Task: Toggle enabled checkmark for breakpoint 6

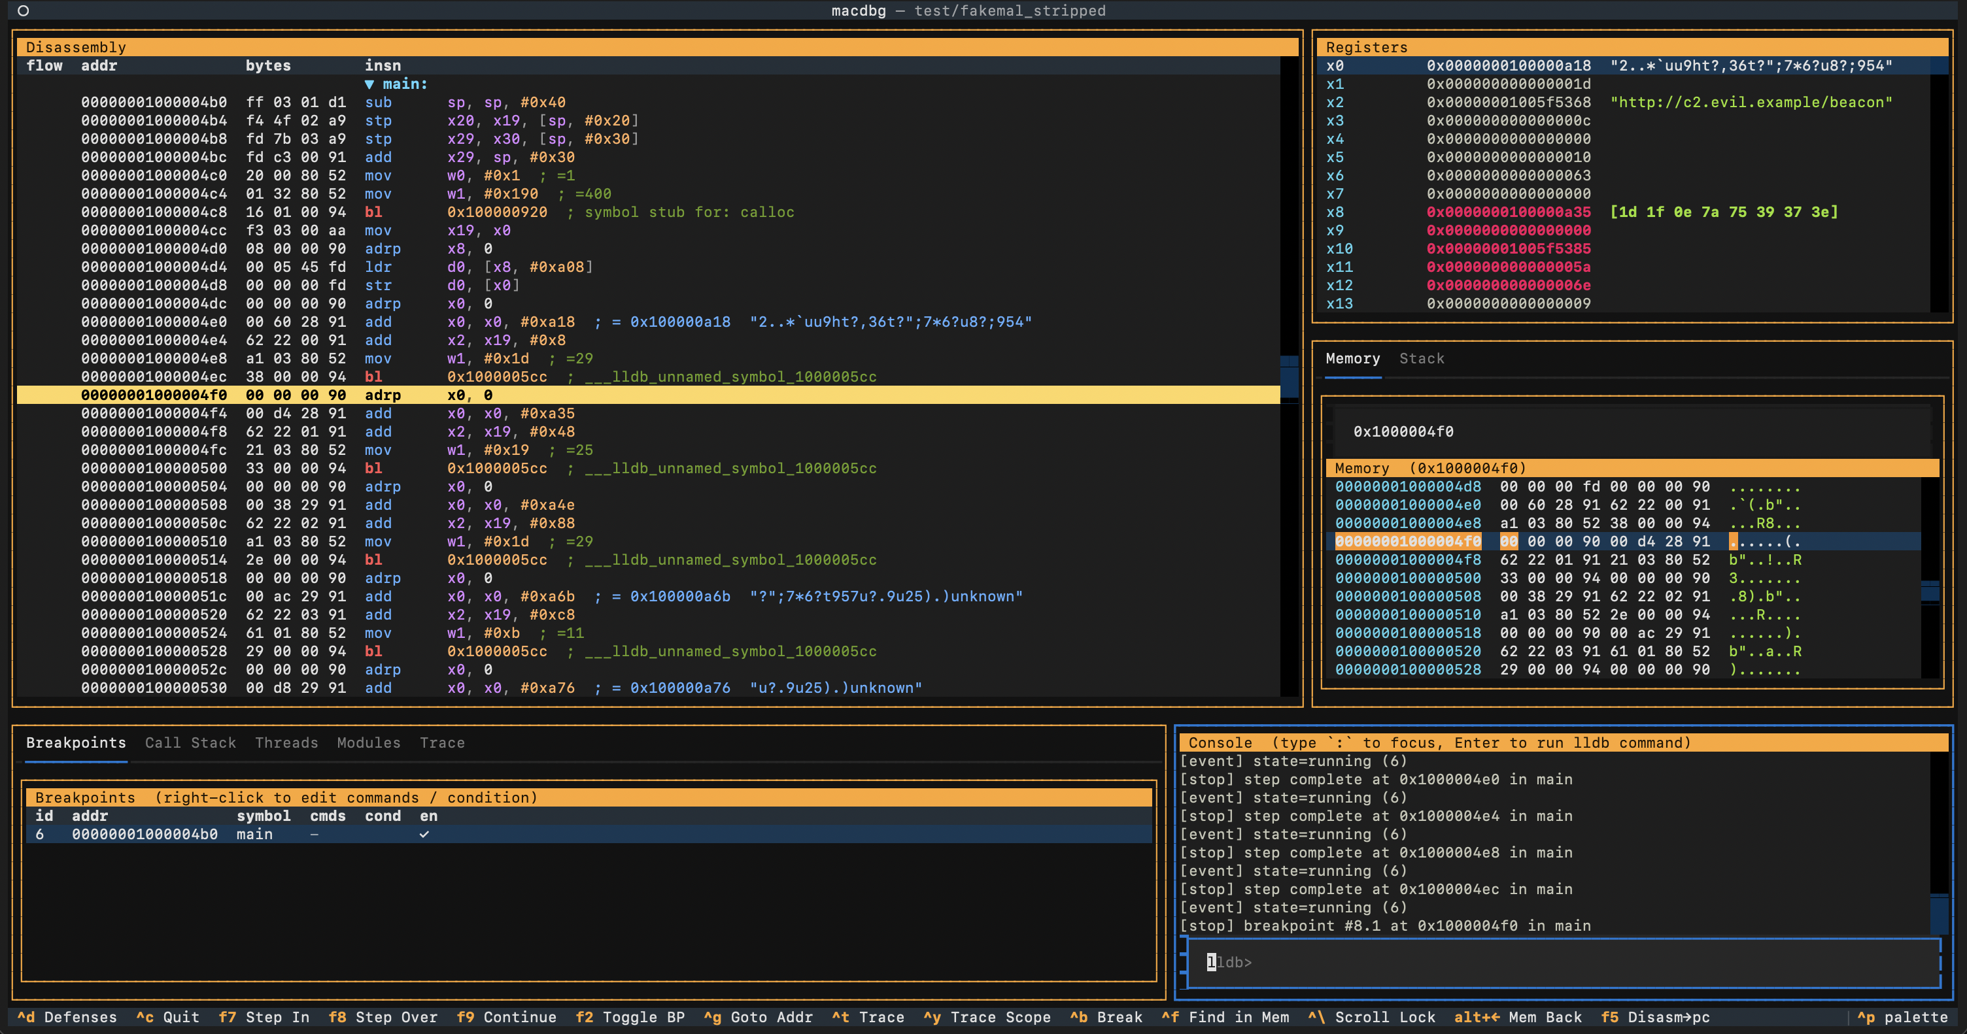Action: pos(424,834)
